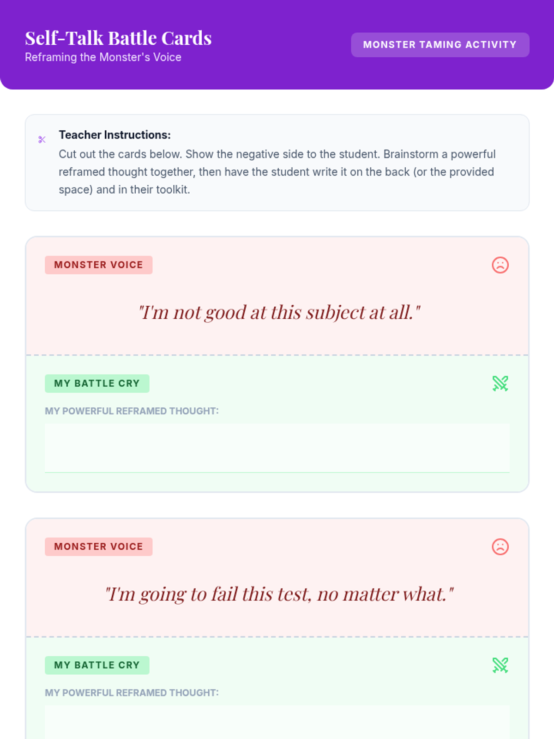Click the first My Battle Cry tag
The height and width of the screenshot is (739, 554).
pyautogui.click(x=97, y=383)
